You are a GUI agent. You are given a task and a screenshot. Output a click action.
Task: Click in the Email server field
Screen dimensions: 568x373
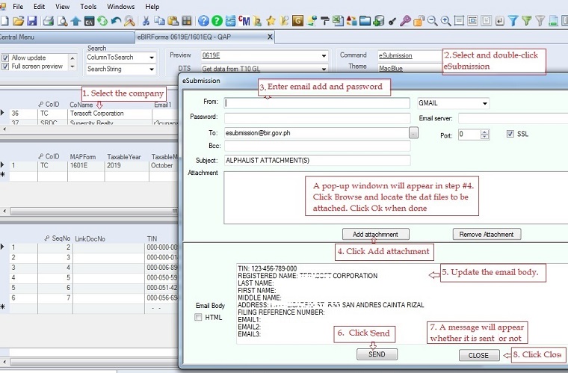pos(513,118)
